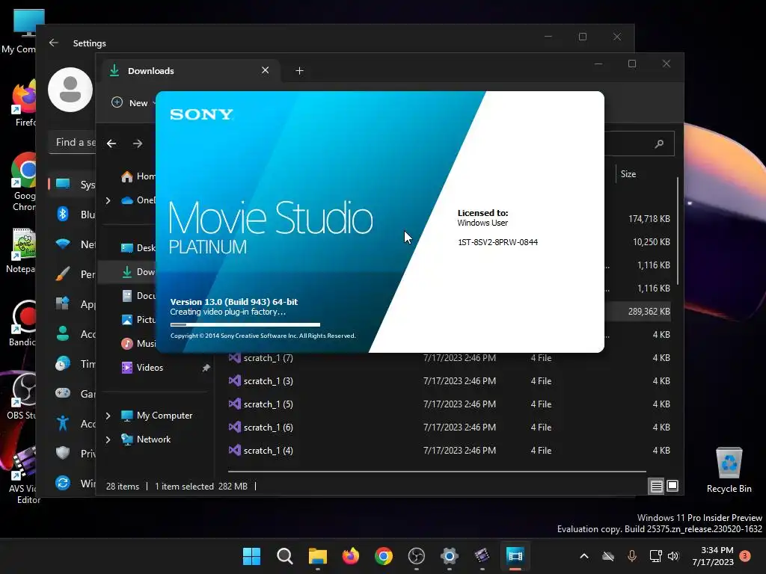Image resolution: width=766 pixels, height=574 pixels.
Task: Select OBS Studio desktop shortcut
Action: [22, 396]
